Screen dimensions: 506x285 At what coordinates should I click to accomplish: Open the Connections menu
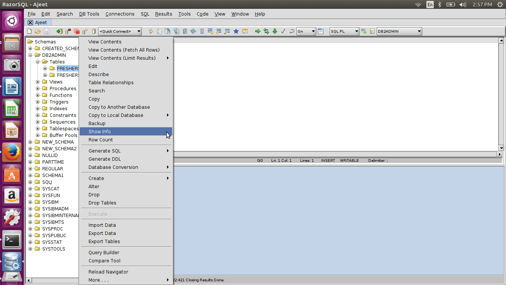pyautogui.click(x=120, y=14)
